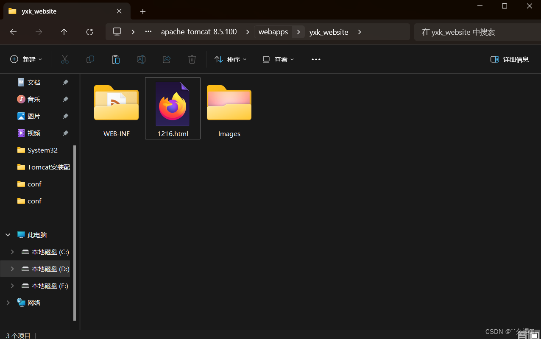Unpin 音乐 using its pin icon

(x=65, y=99)
